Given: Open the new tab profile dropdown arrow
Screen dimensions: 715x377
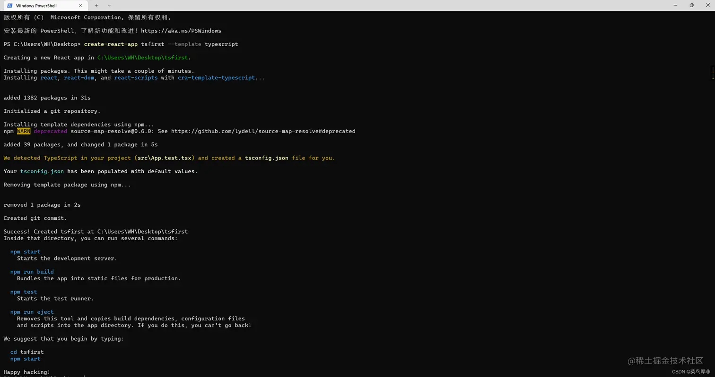Looking at the screenshot, I should pos(109,6).
